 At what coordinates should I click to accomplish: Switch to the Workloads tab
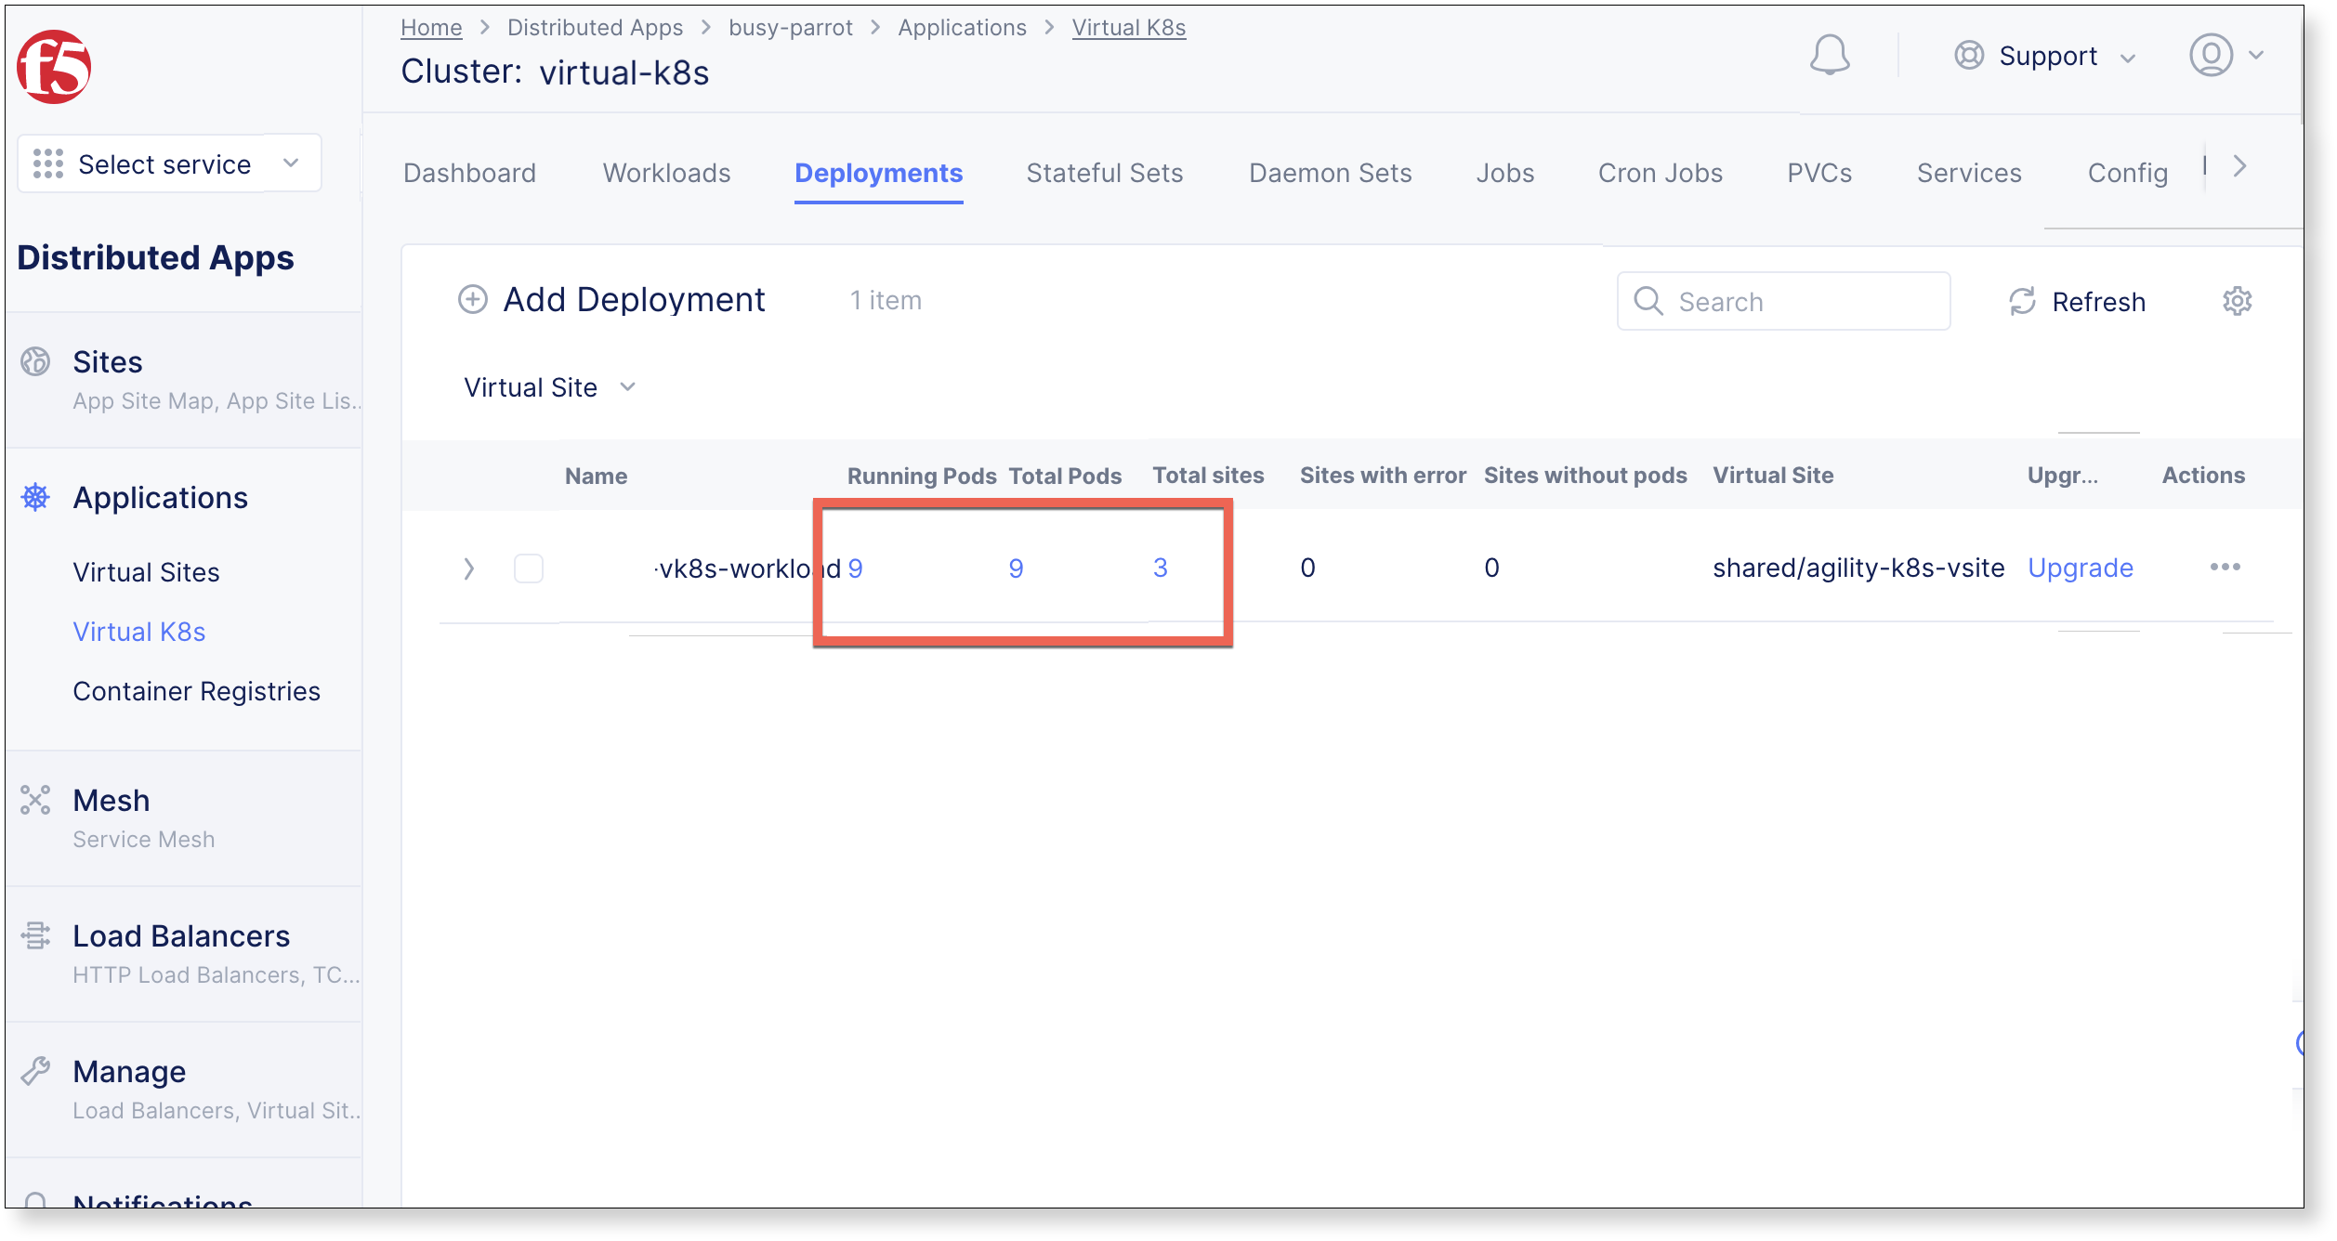pyautogui.click(x=667, y=173)
